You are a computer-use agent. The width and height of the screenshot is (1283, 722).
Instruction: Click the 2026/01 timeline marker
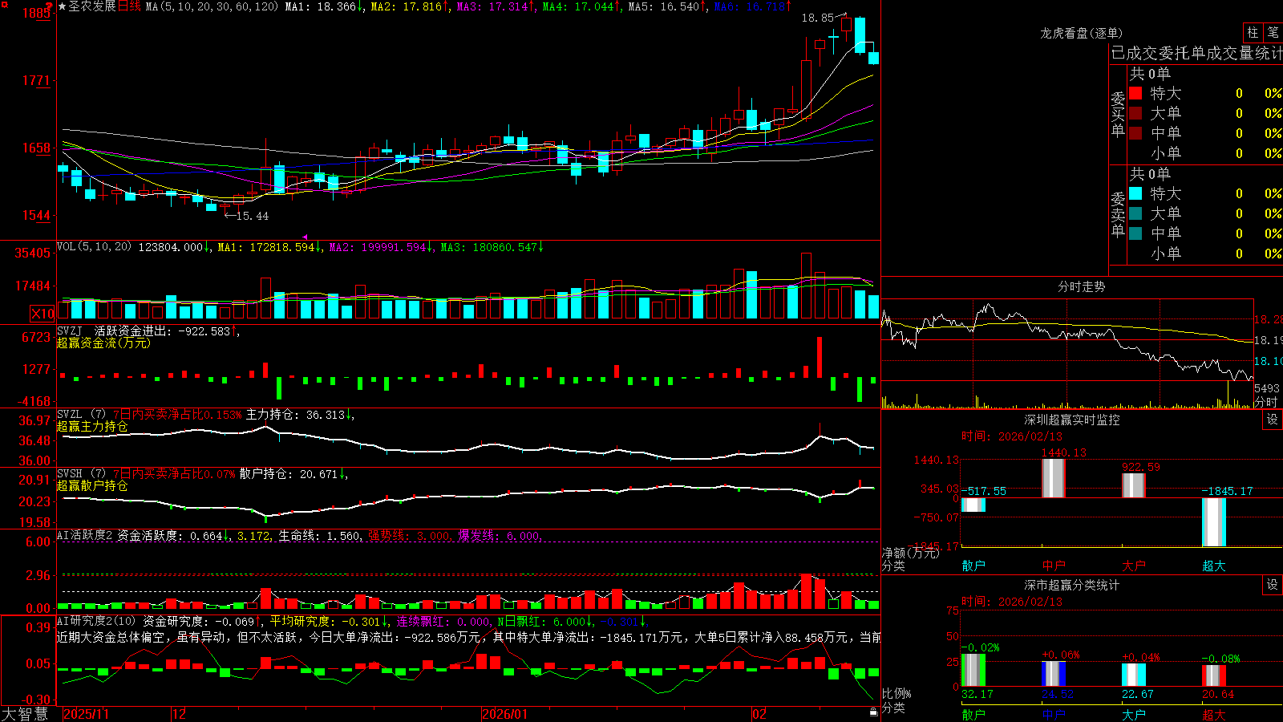[505, 714]
